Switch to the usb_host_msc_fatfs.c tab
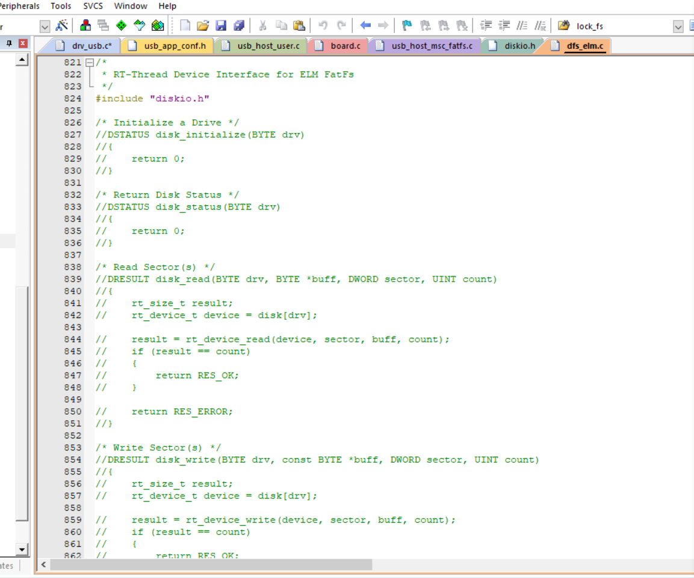 (x=425, y=46)
